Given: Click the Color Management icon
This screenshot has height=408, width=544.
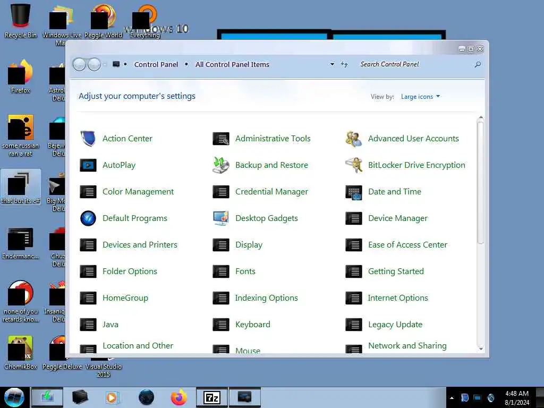Looking at the screenshot, I should (88, 192).
